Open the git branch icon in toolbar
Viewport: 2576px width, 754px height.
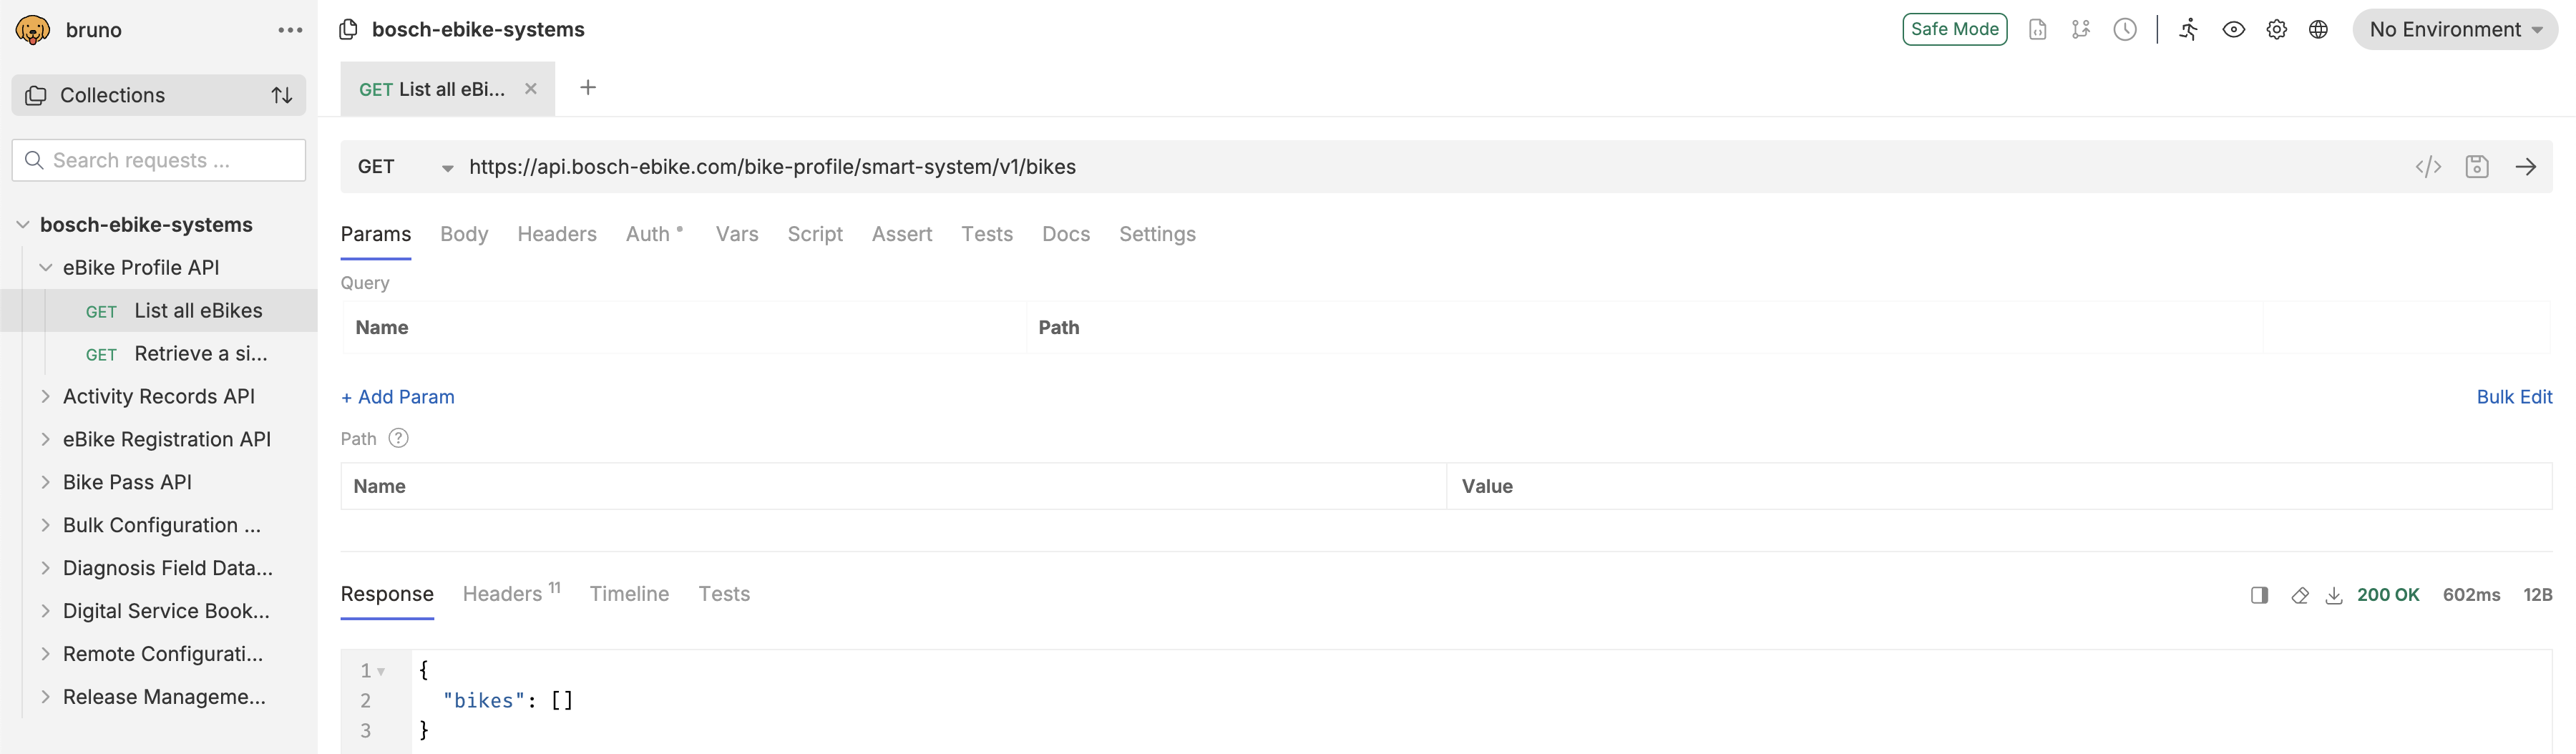[x=2081, y=29]
